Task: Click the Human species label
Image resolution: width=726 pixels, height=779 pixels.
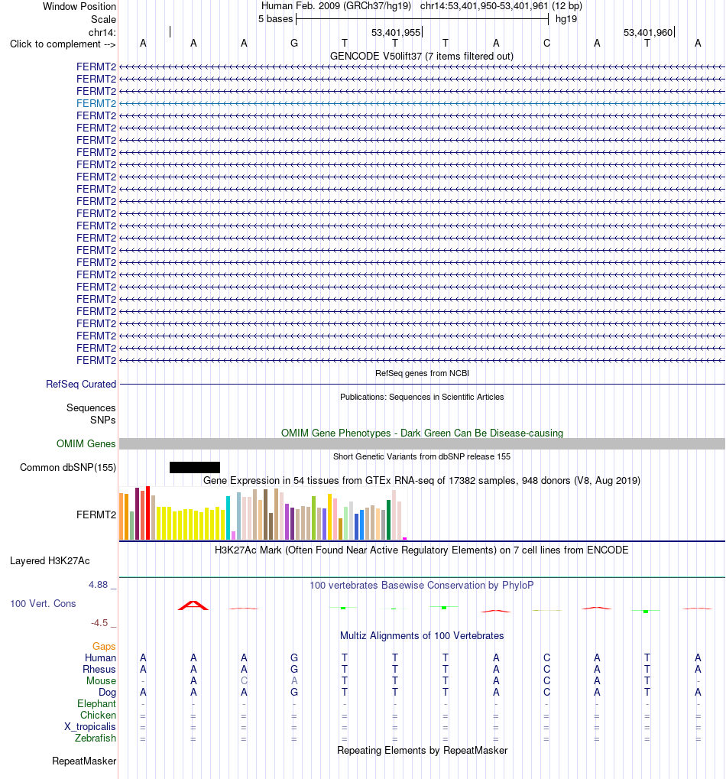Action: pos(100,657)
